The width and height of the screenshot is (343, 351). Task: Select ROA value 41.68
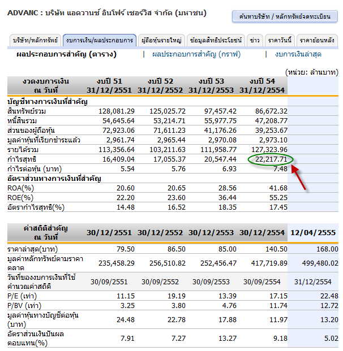click(x=278, y=188)
